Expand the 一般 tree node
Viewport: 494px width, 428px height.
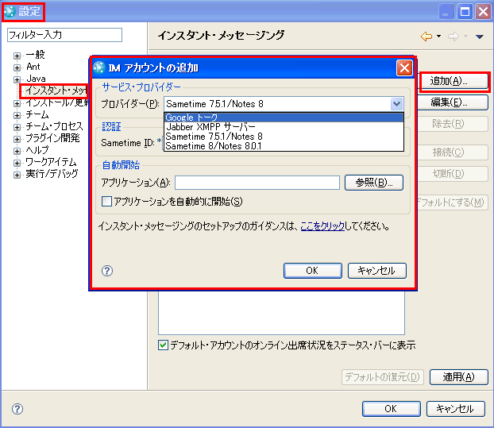coord(17,56)
